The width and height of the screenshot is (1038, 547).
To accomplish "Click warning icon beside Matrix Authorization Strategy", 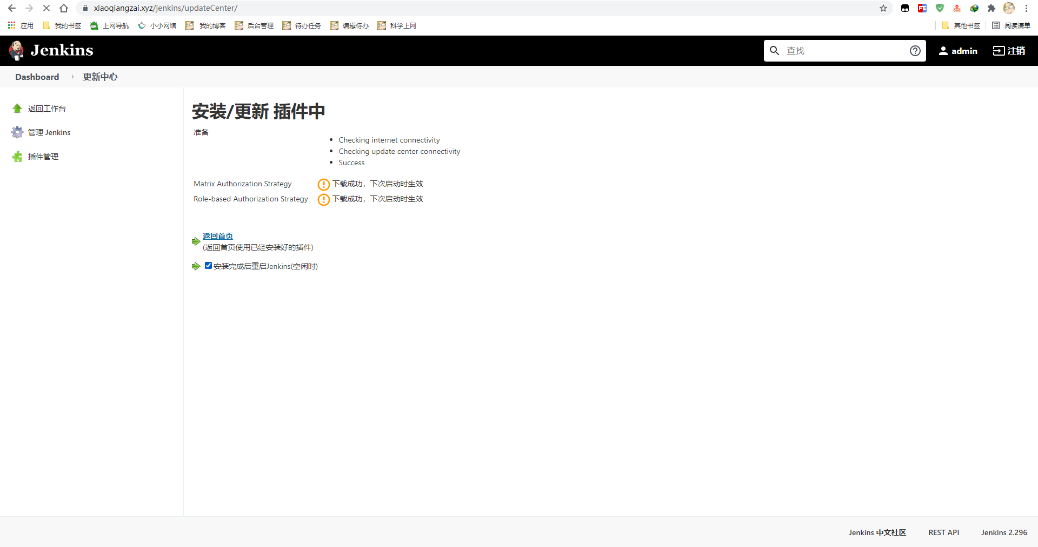I will point(323,184).
